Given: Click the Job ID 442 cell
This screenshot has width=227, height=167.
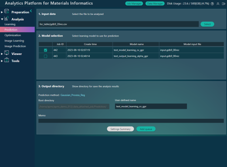Looking at the screenshot, I should (59, 50).
